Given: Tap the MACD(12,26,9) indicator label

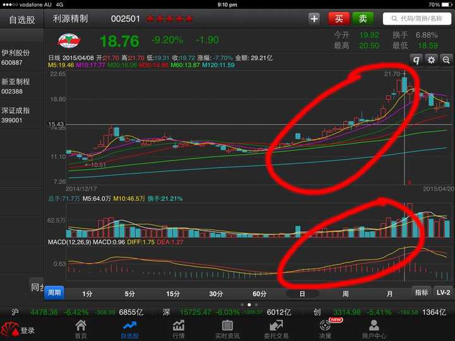Looking at the screenshot, I should tap(70, 242).
